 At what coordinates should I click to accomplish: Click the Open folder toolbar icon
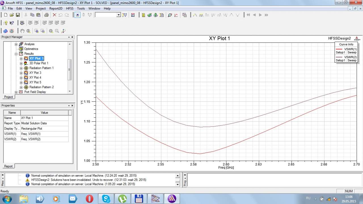coord(12,15)
